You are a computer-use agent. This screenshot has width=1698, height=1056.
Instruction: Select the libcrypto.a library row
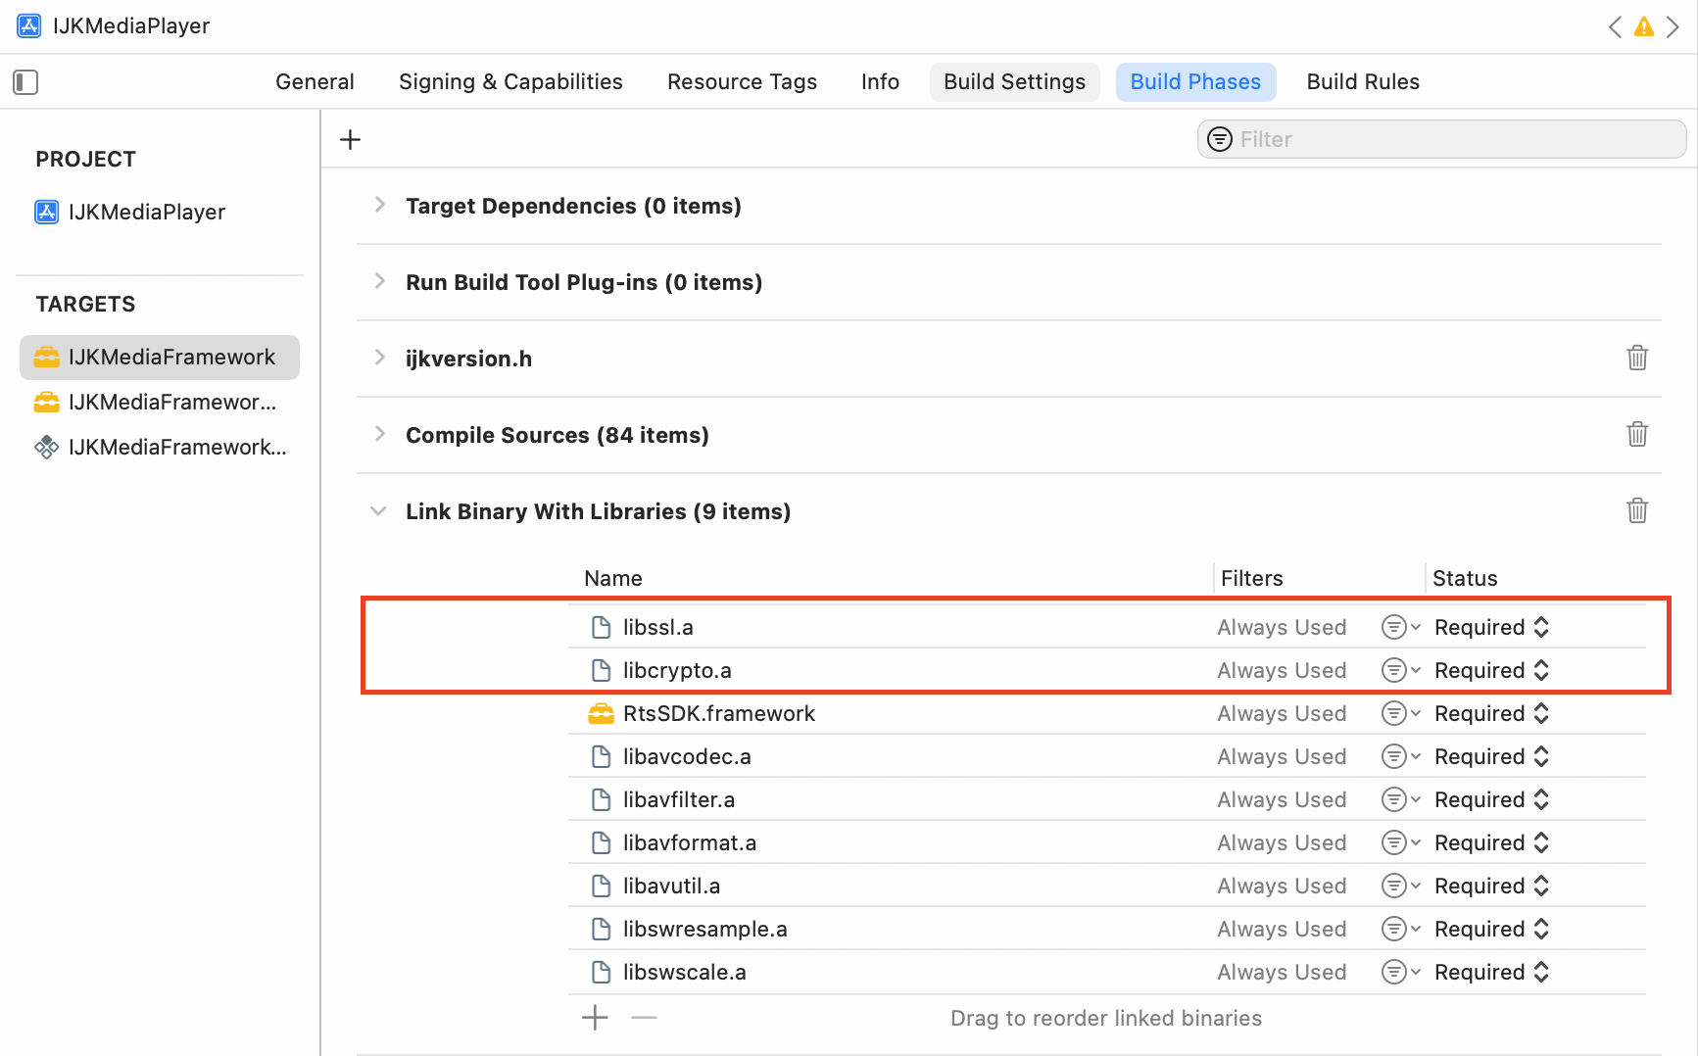[x=1107, y=670]
